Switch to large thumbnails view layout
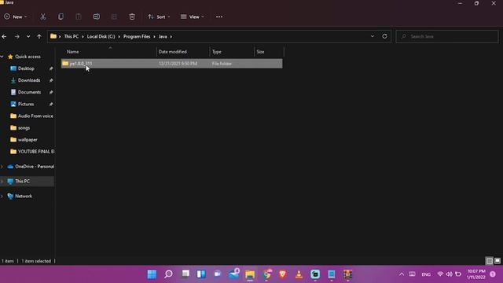503x283 pixels. (x=497, y=261)
